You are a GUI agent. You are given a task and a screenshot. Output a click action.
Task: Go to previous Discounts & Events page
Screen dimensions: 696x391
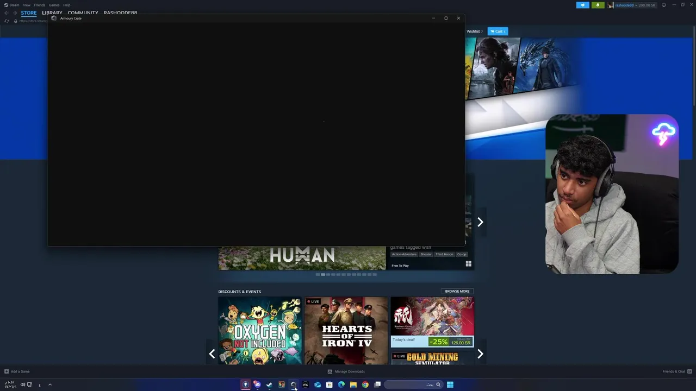(212, 354)
